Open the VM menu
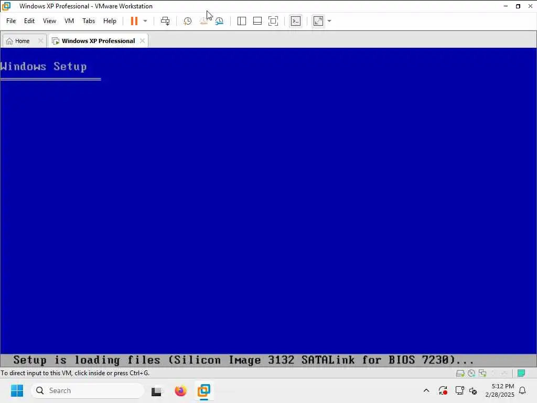 click(x=69, y=21)
